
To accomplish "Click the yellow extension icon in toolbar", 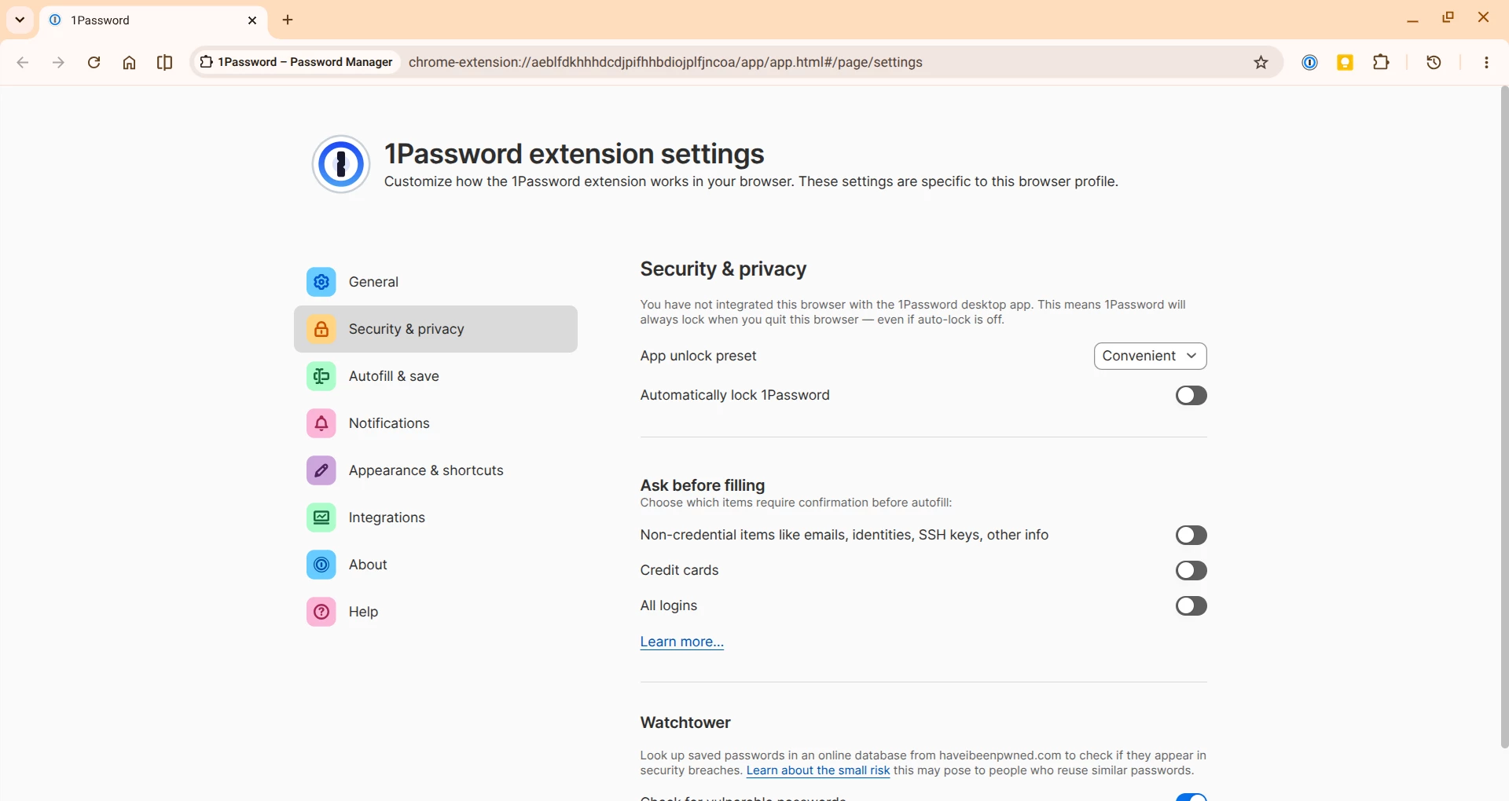I will click(x=1346, y=63).
